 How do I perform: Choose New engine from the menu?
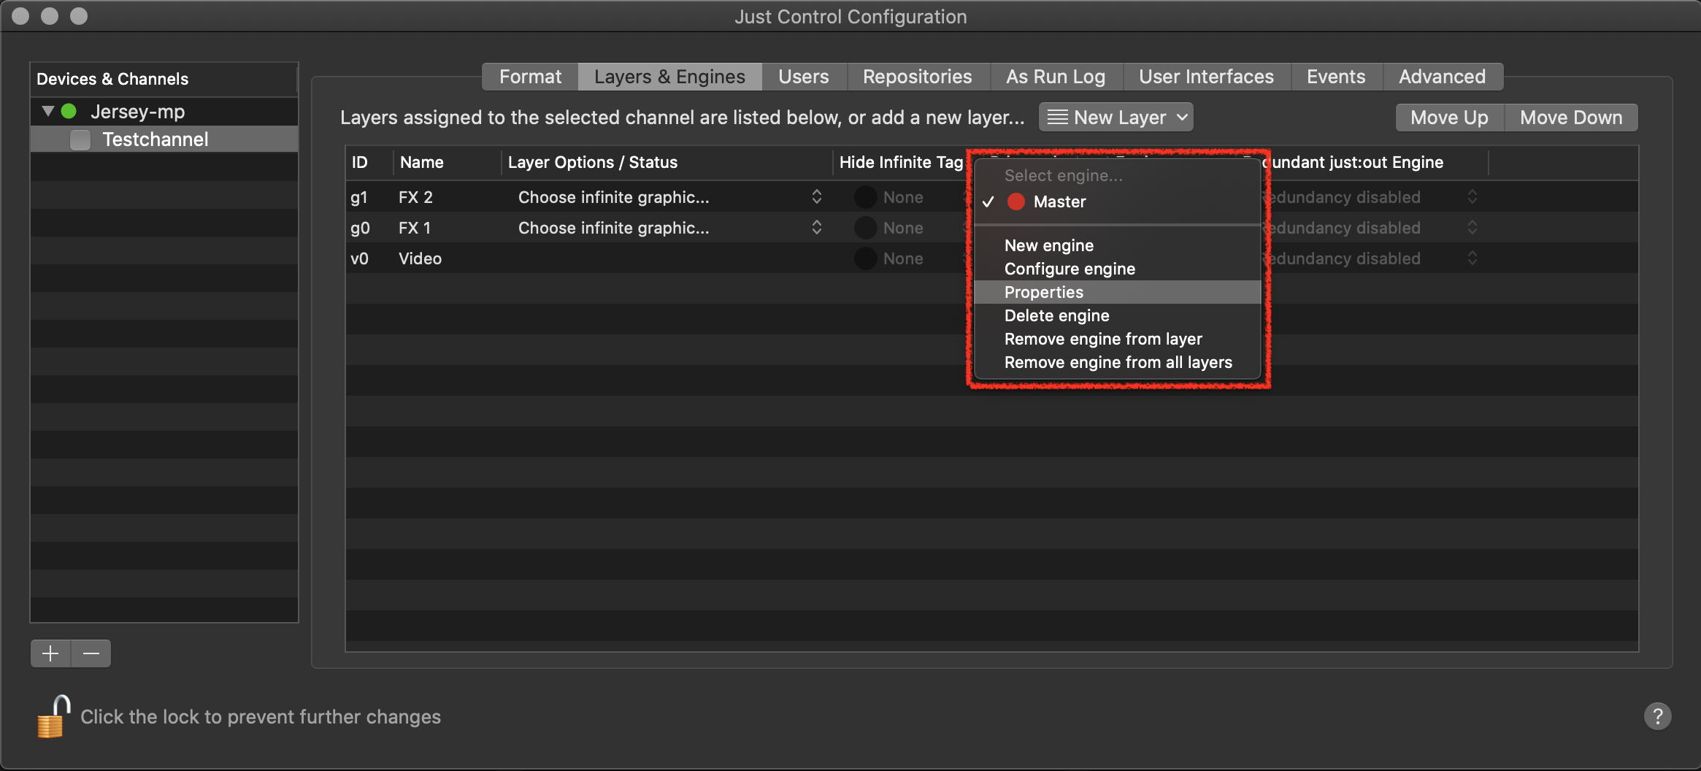[1117, 245]
